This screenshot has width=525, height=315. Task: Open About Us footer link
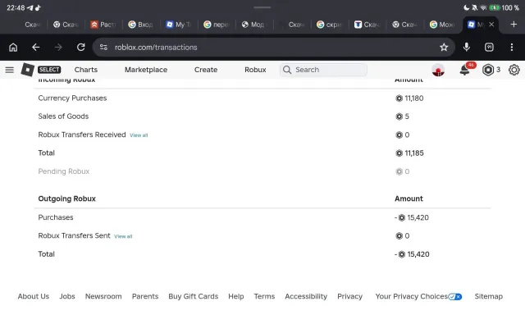34,296
